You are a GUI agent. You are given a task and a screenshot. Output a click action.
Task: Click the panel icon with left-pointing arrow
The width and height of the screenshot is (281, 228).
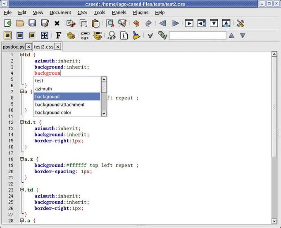click(x=201, y=23)
